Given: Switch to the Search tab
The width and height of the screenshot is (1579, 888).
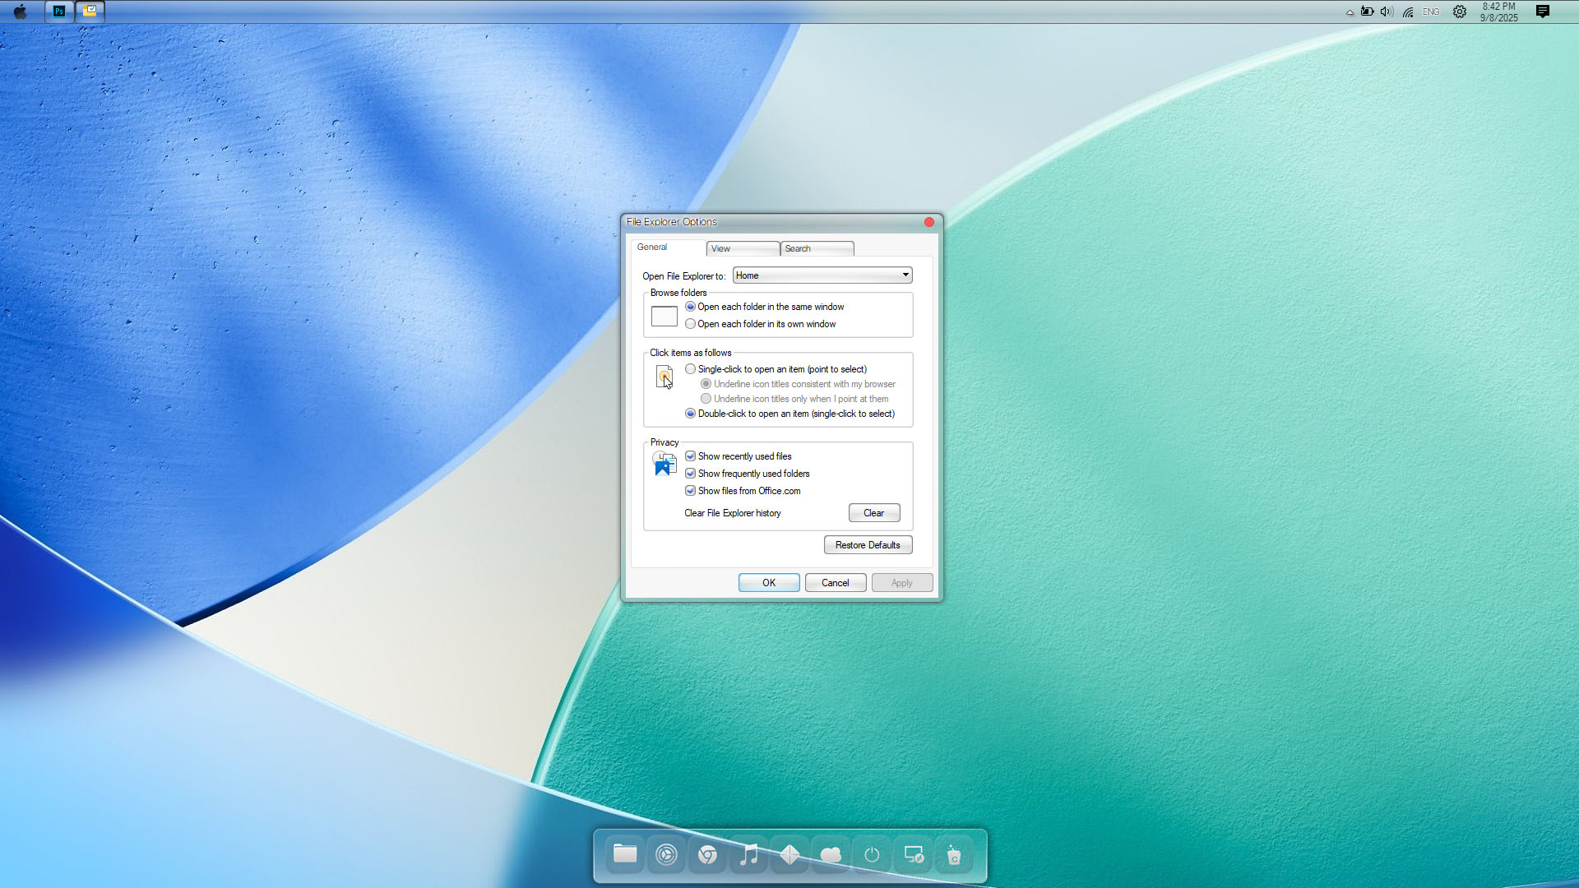Looking at the screenshot, I should coord(816,248).
